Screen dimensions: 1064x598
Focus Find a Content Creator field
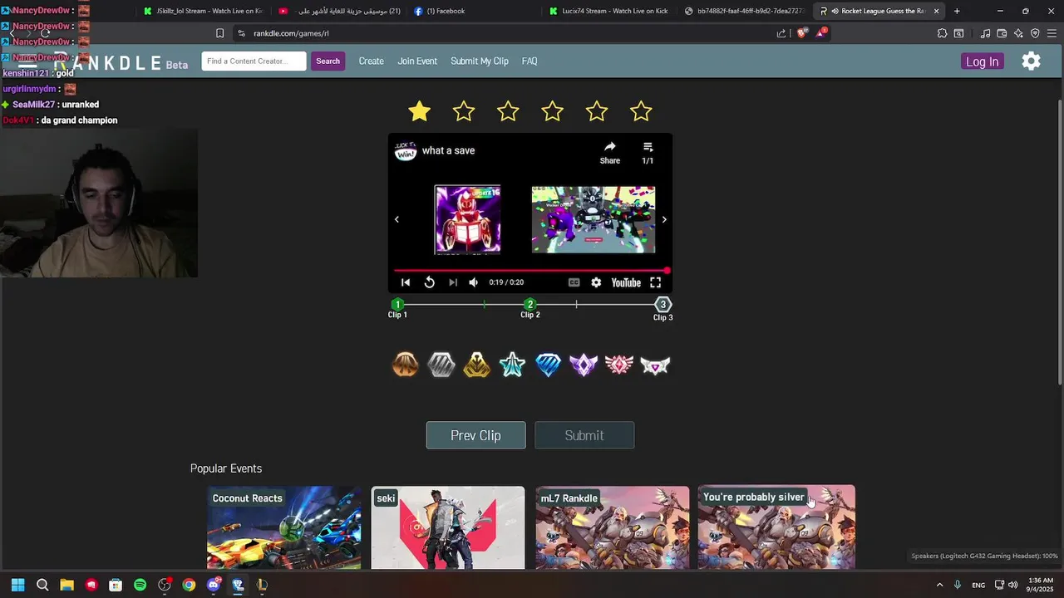click(254, 61)
